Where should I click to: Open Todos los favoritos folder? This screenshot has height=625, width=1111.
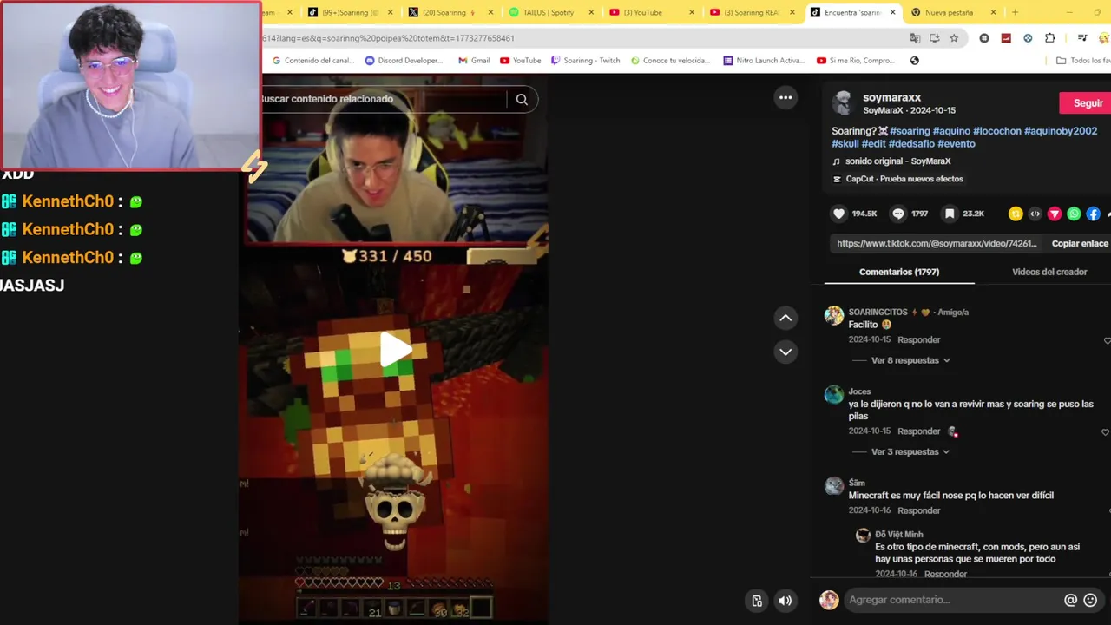[1083, 61]
